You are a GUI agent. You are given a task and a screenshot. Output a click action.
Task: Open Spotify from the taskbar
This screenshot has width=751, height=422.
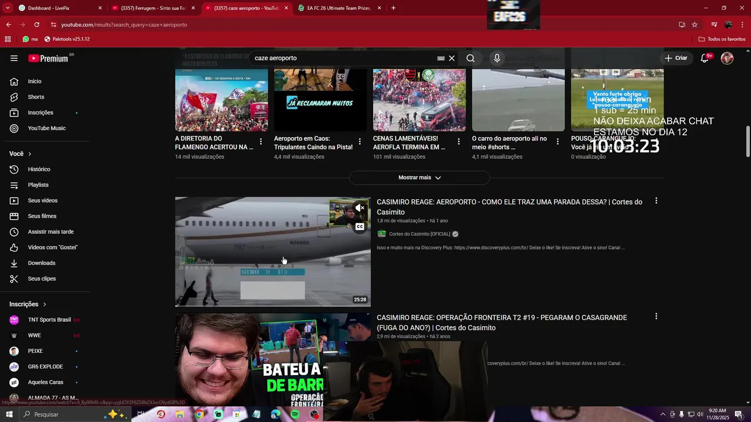tap(295, 414)
